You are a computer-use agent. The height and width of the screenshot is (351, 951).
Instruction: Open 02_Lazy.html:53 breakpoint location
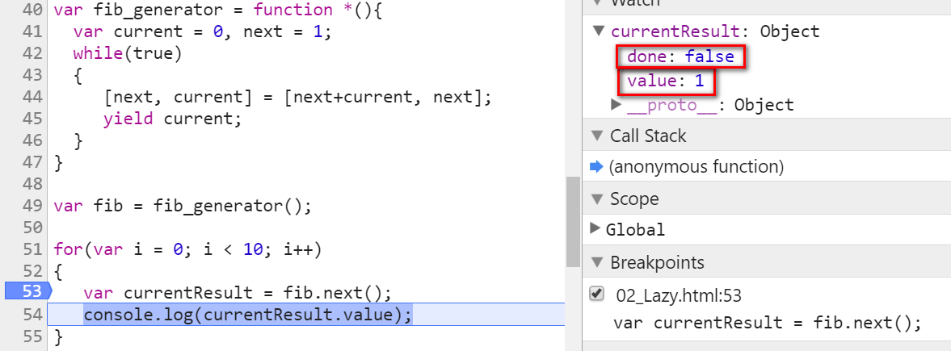(679, 295)
